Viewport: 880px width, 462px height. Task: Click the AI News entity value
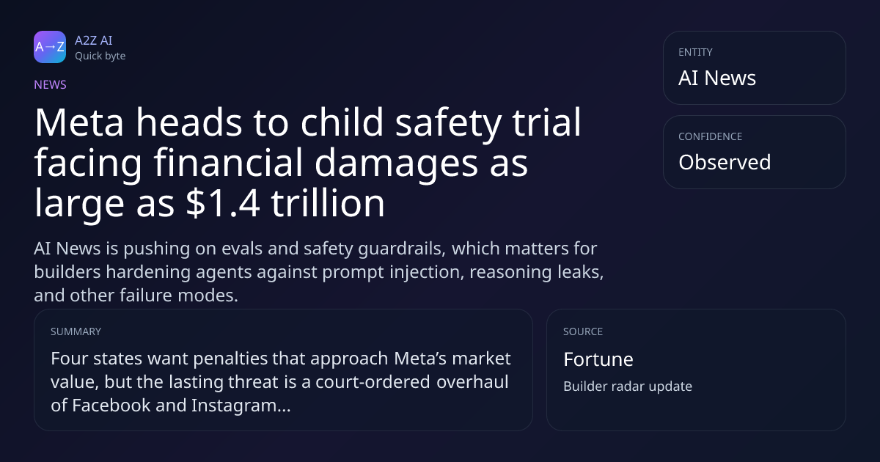coord(717,78)
